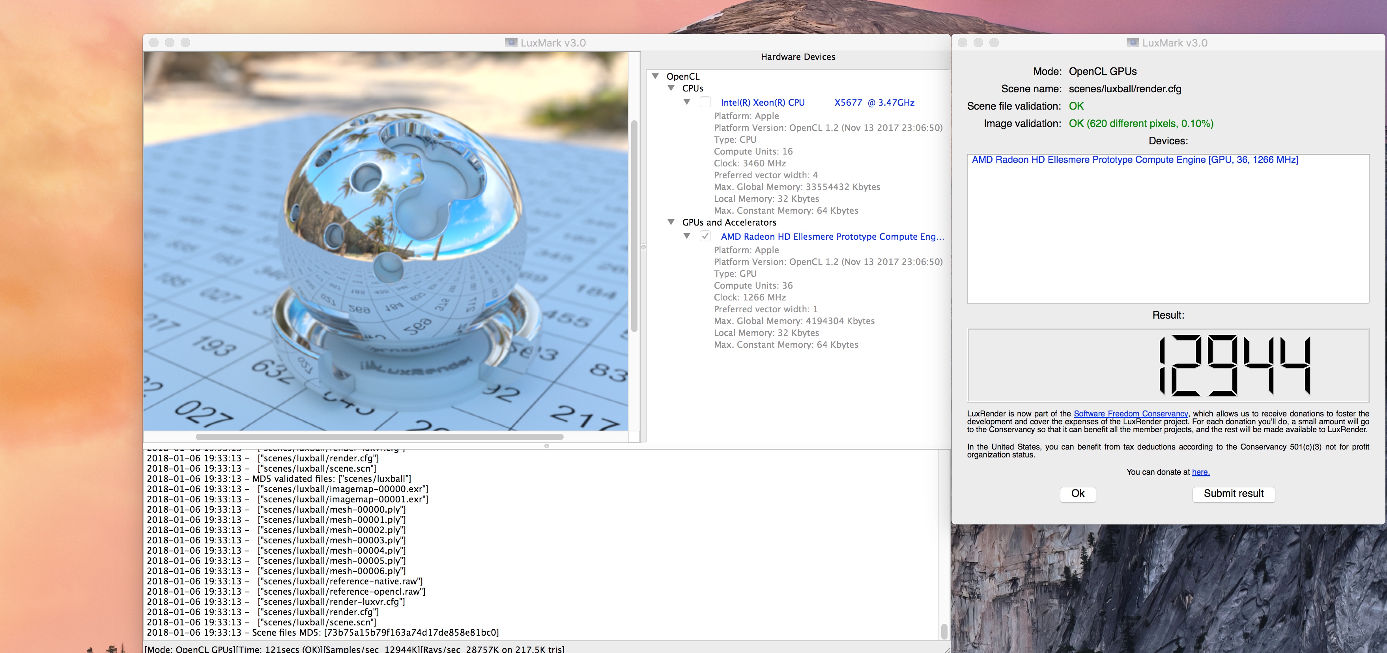
Task: Collapse the CPUs group
Action: point(671,88)
